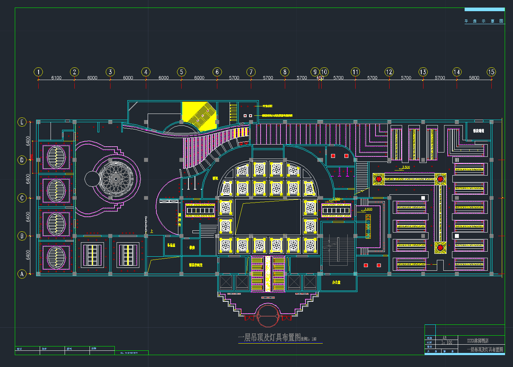Select the 办公室 office room label
513x367 pixels.
tap(336, 283)
